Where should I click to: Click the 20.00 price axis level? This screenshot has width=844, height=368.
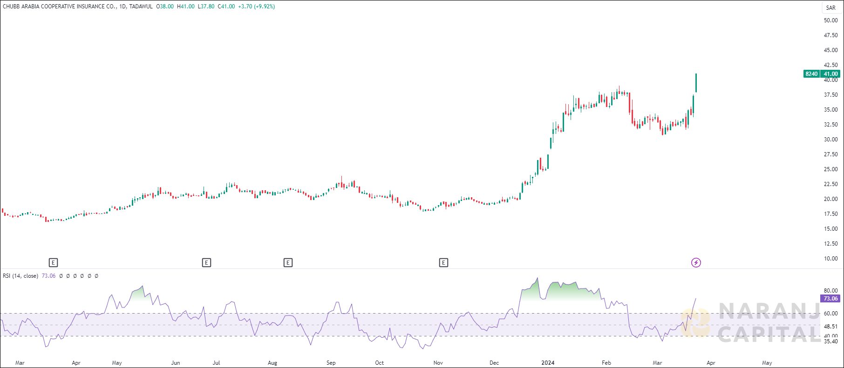[830, 199]
